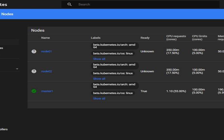Click the Name column header
This screenshot has height=140, width=224.
pyautogui.click(x=45, y=38)
